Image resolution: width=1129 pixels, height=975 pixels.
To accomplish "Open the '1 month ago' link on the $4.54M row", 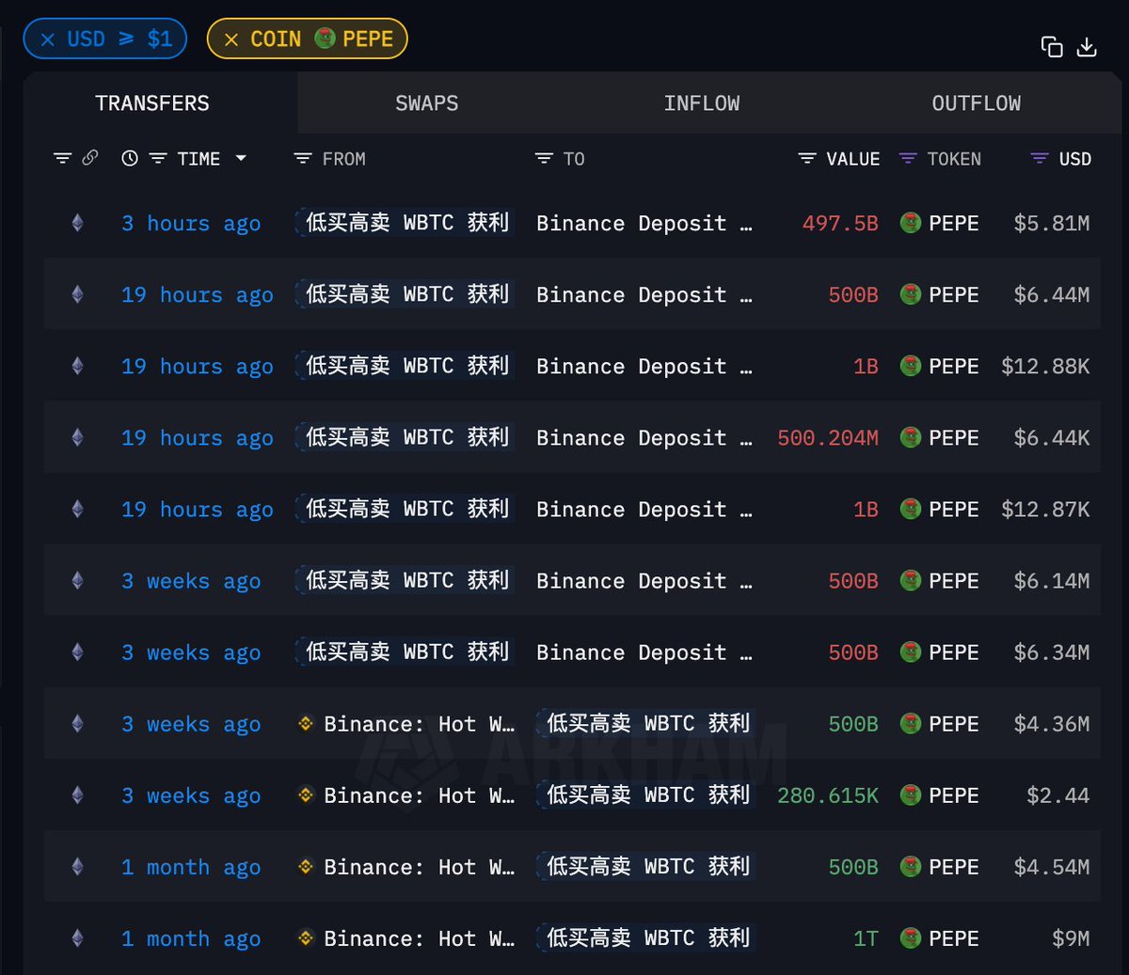I will tap(191, 867).
